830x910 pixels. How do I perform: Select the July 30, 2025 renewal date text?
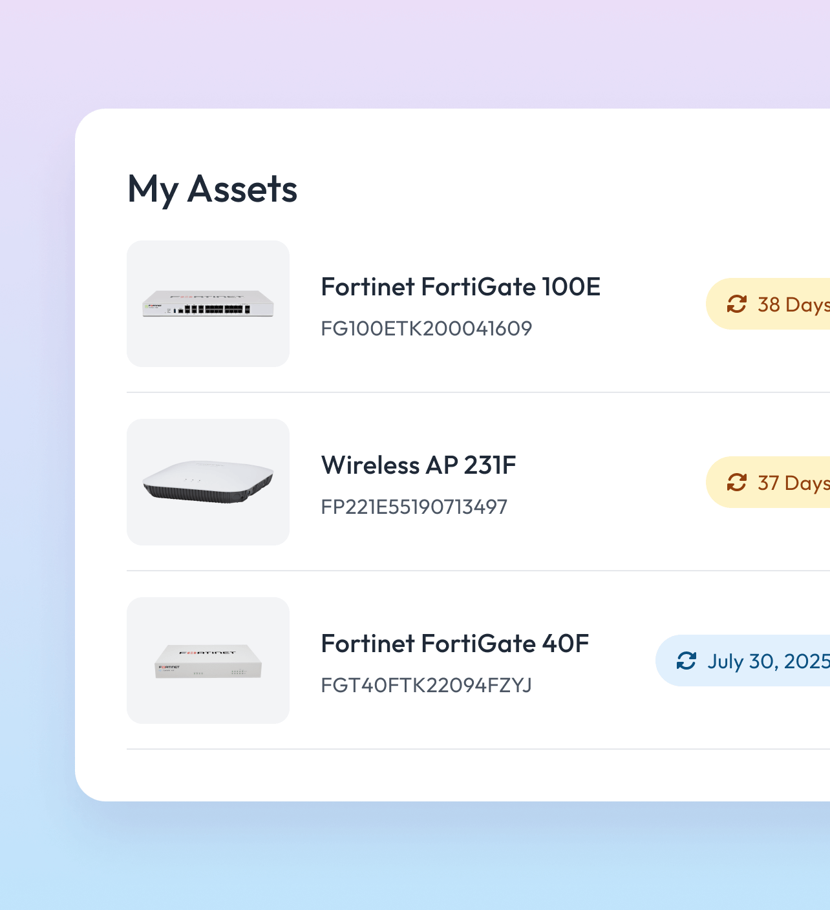pos(768,661)
